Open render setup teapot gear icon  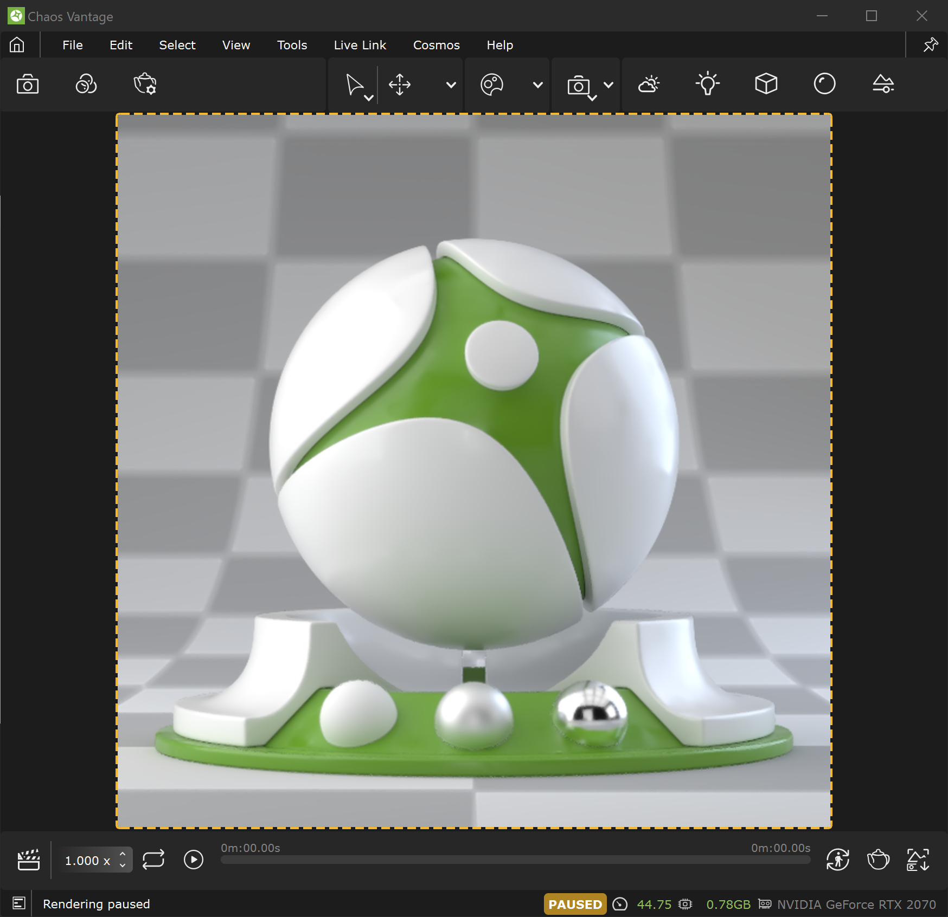pyautogui.click(x=145, y=84)
